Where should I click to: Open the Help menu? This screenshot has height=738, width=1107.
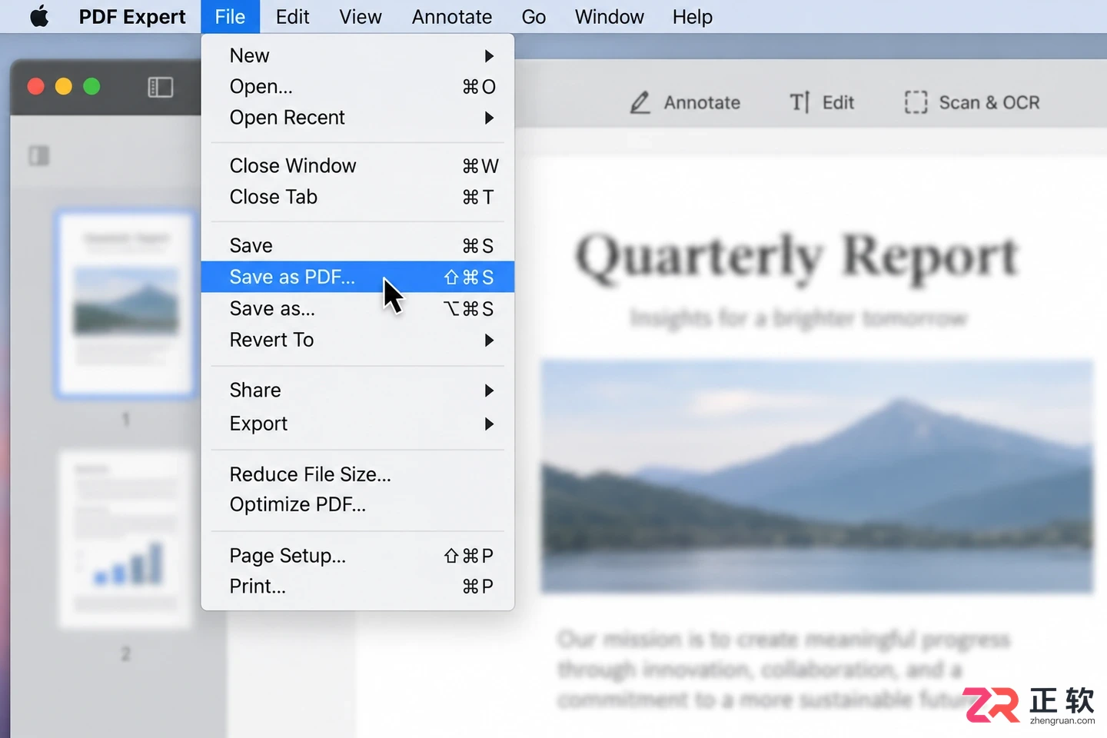693,16
